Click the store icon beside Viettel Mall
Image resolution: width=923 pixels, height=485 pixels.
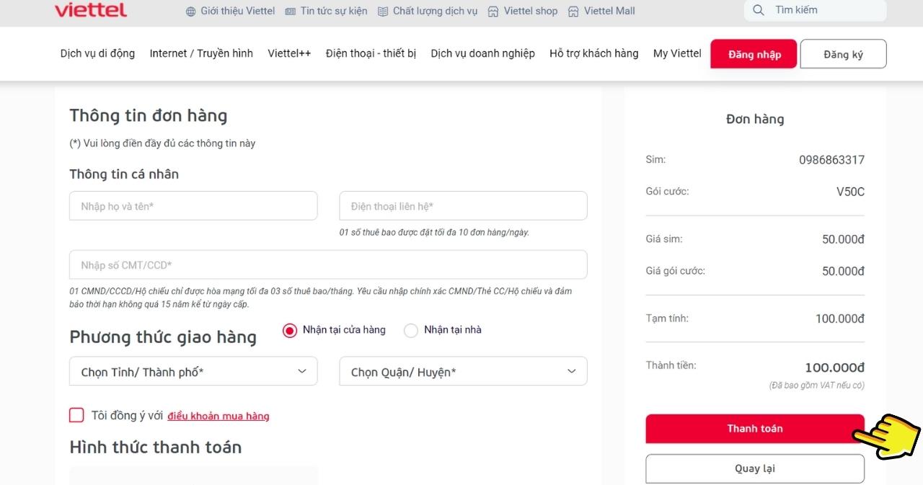click(573, 12)
